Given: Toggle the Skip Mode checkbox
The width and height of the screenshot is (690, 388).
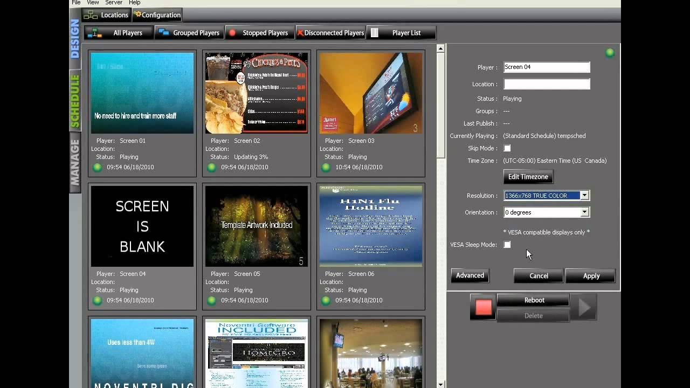Looking at the screenshot, I should pyautogui.click(x=507, y=148).
